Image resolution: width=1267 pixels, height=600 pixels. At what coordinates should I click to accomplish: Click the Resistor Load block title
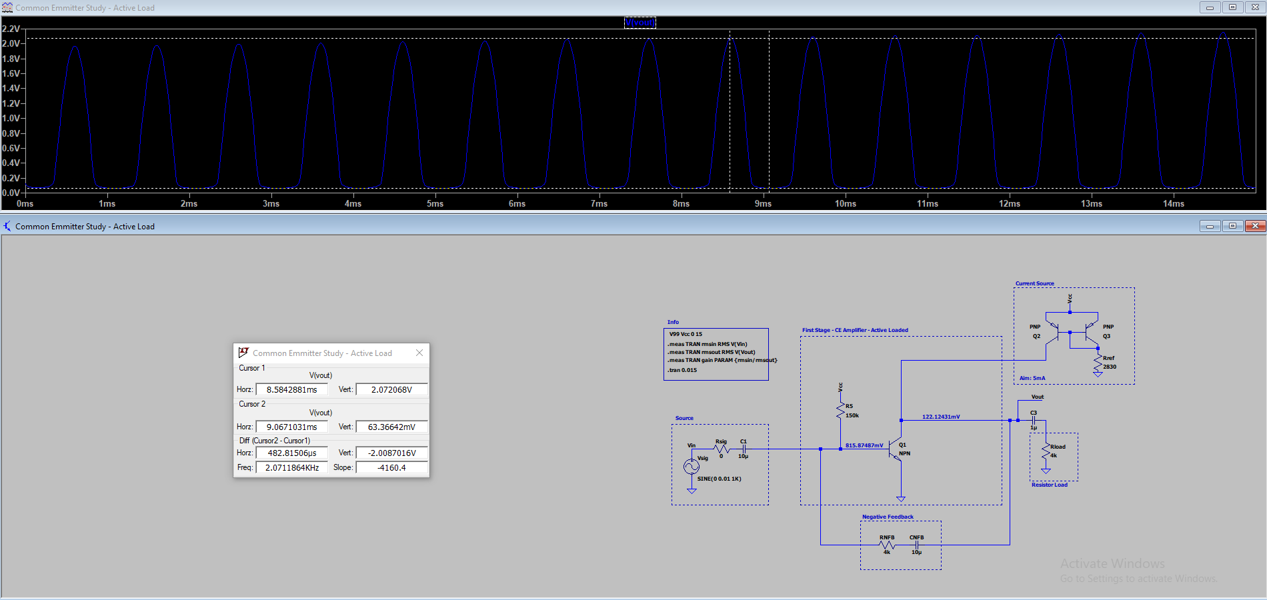1050,485
